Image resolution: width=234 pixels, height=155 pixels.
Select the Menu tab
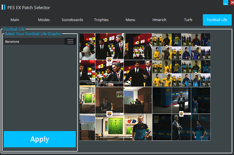[130, 20]
